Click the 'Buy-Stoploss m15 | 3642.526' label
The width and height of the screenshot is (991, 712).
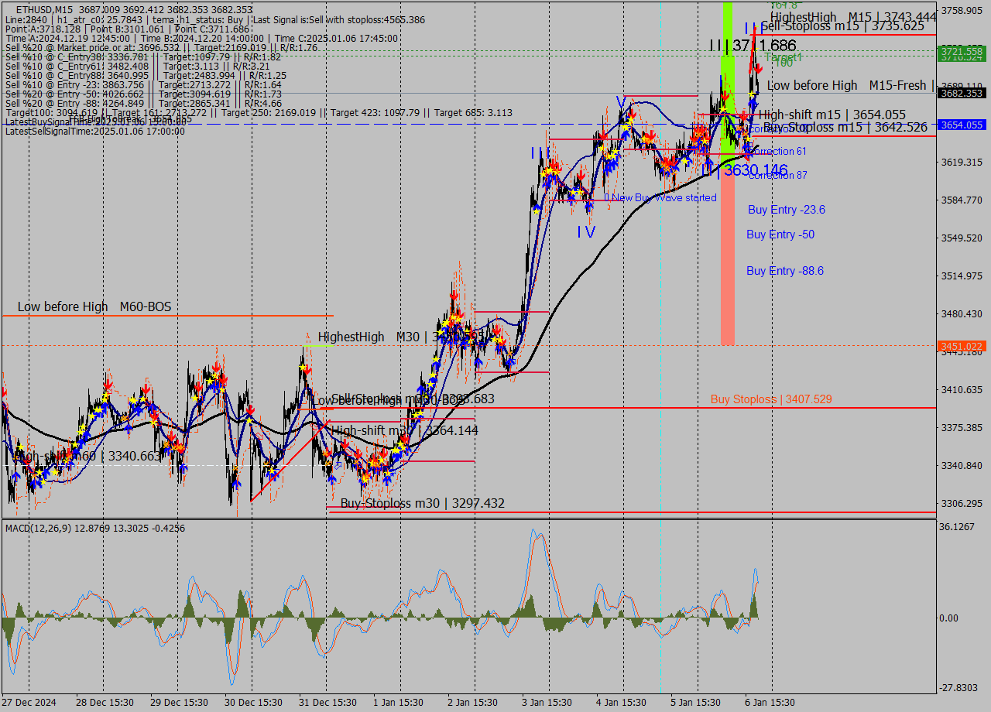[845, 127]
